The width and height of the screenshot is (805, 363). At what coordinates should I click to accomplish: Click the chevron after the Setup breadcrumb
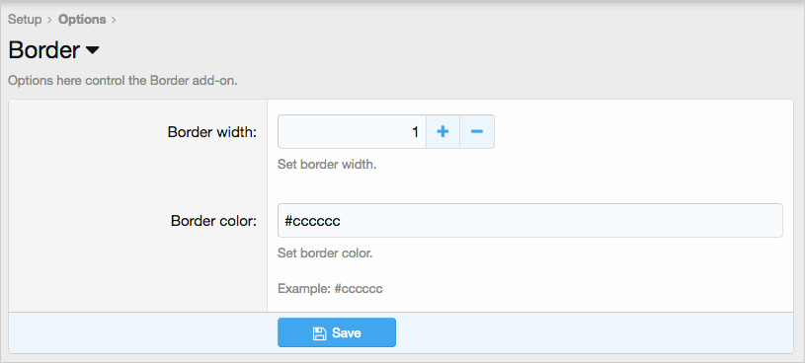click(49, 20)
